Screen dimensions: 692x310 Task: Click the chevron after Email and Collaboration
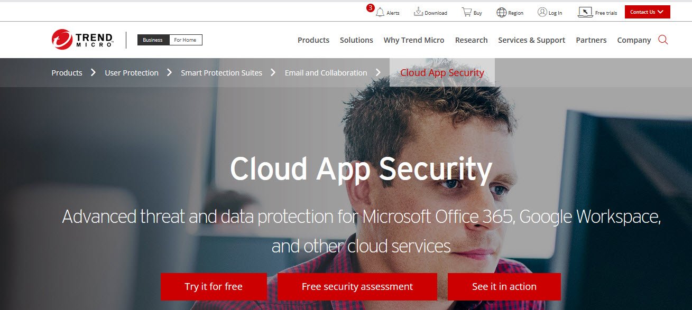[378, 72]
